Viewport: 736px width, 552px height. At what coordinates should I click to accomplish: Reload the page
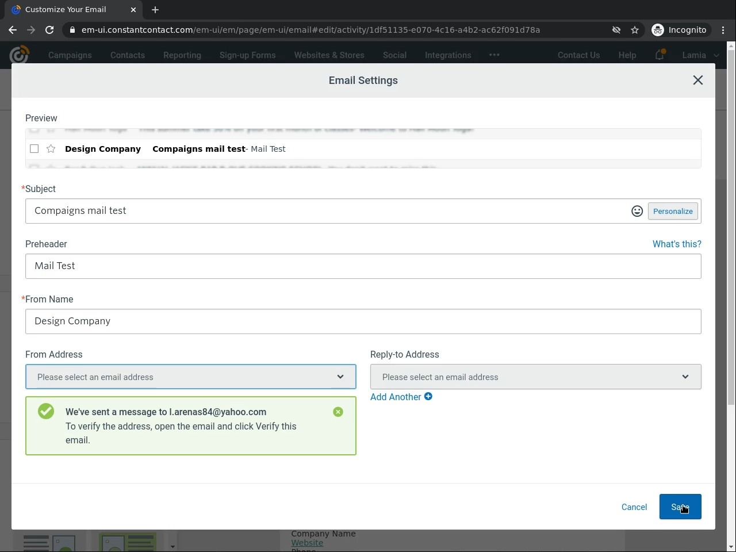49,30
